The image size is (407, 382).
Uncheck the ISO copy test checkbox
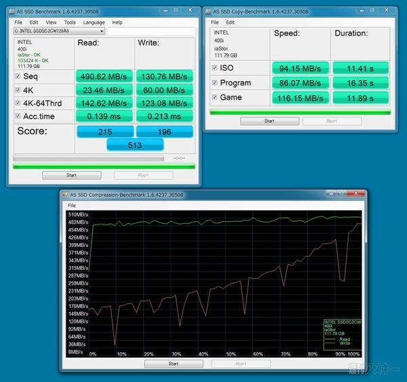pyautogui.click(x=215, y=68)
